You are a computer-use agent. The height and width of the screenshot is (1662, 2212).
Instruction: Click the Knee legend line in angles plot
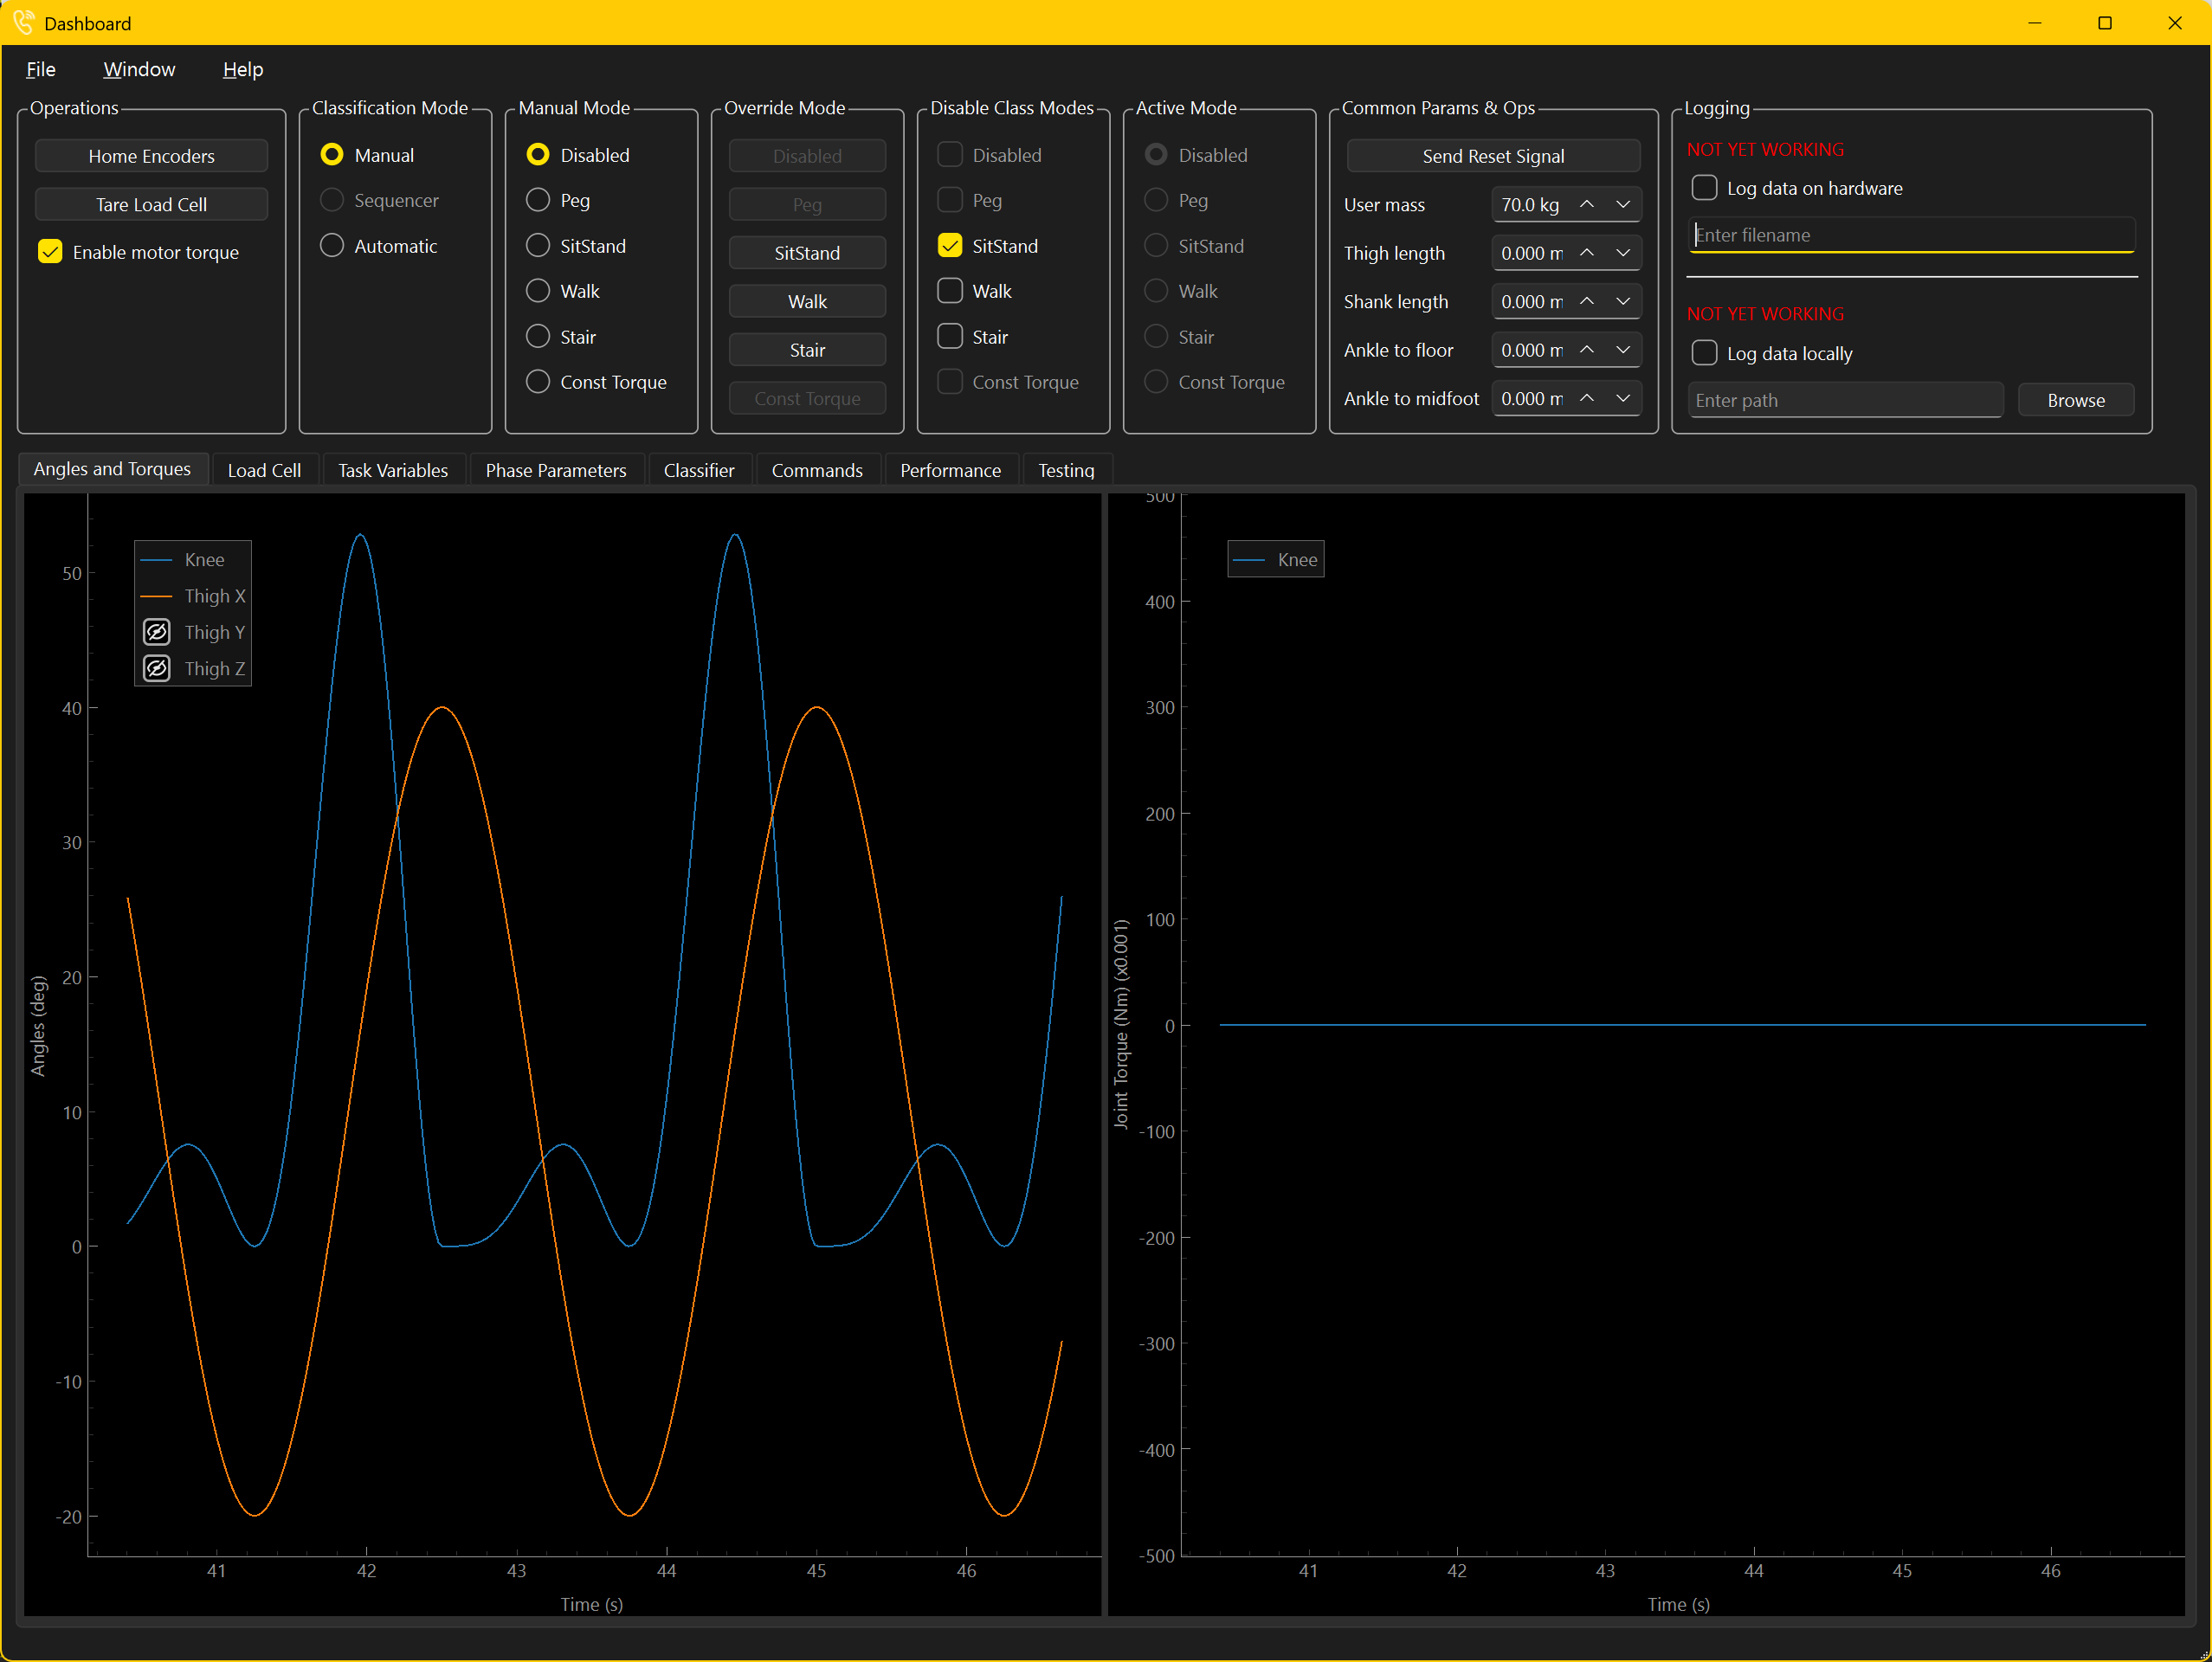pyautogui.click(x=157, y=560)
